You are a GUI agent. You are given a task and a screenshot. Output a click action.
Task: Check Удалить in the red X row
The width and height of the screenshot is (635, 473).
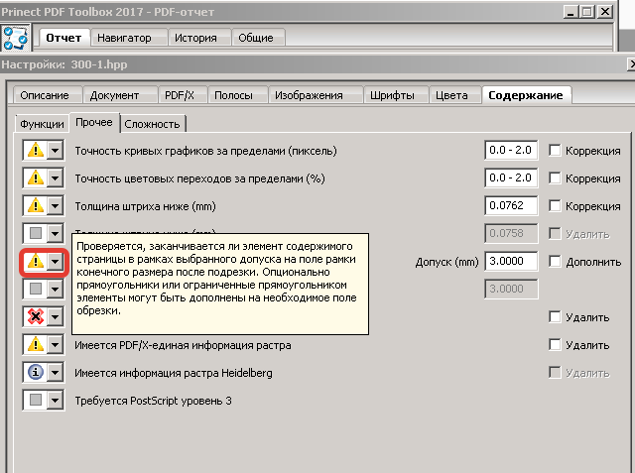tap(555, 316)
